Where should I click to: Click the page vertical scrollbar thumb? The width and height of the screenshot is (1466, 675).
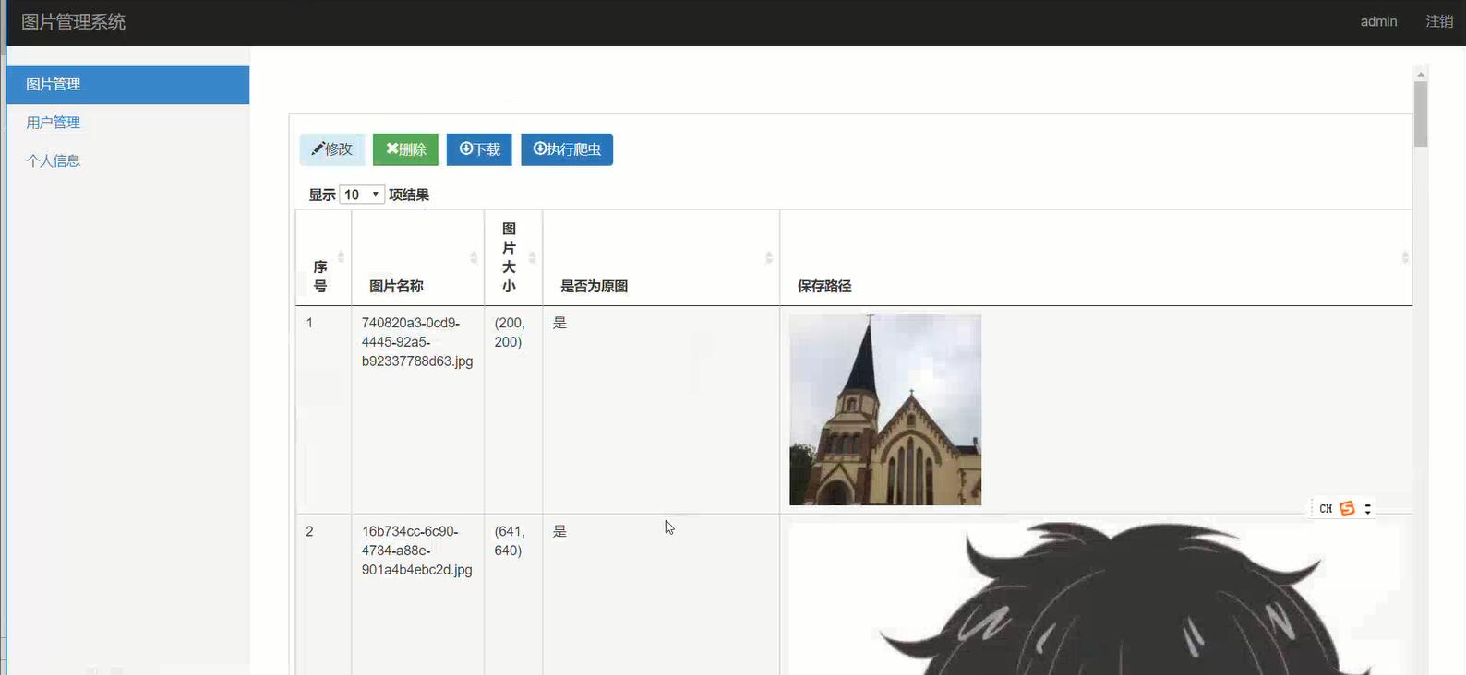click(x=1421, y=113)
